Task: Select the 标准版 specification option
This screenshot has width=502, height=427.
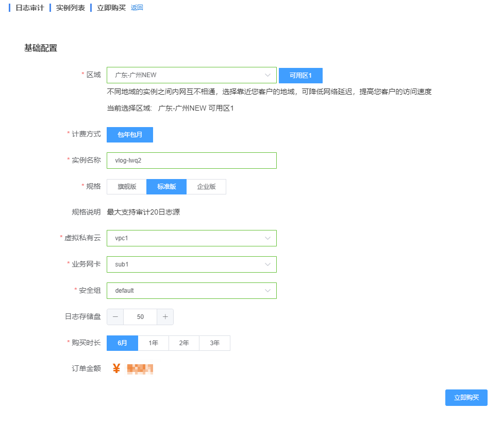Action: click(x=166, y=187)
